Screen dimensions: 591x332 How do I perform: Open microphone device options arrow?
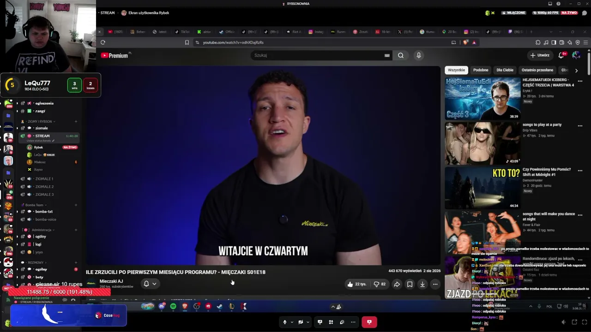pyautogui.click(x=292, y=322)
